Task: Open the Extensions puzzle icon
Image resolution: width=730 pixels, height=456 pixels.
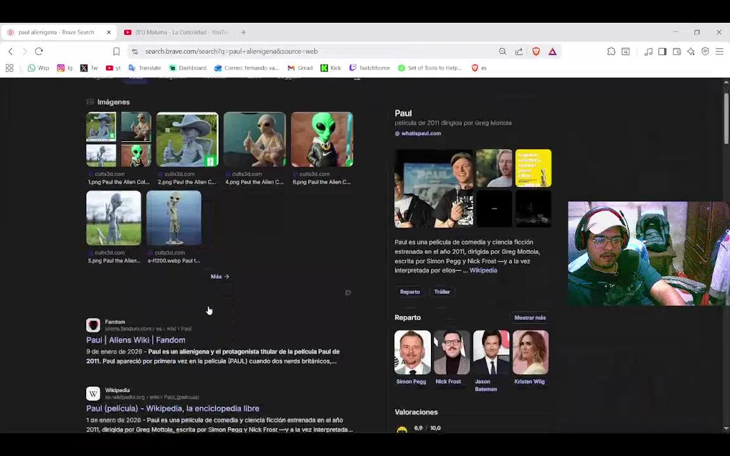Action: pos(612,51)
